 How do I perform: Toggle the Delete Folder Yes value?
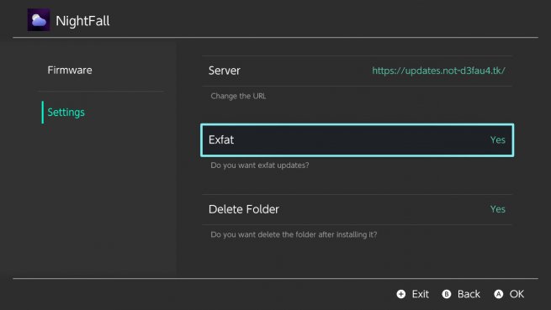[x=498, y=209]
